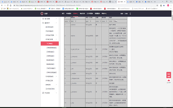Open 首页 in the site navigation
Screen dimensions: 173x108
(x=63, y=13)
